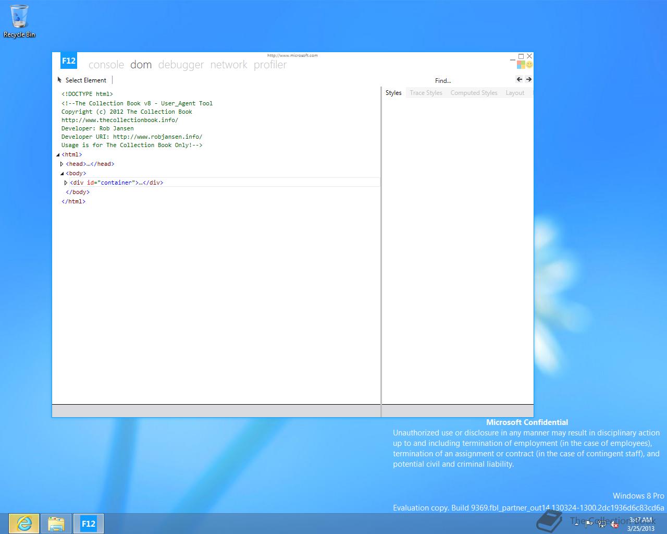667x534 pixels.
Task: Open File Explorer from the taskbar
Action: (56, 524)
